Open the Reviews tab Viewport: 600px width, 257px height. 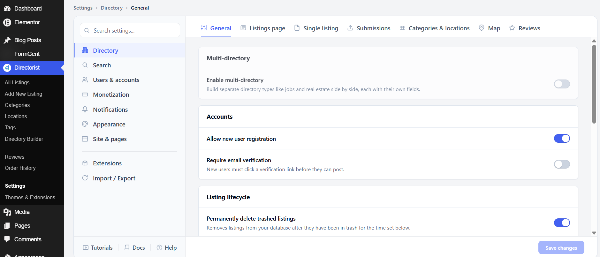tap(525, 28)
